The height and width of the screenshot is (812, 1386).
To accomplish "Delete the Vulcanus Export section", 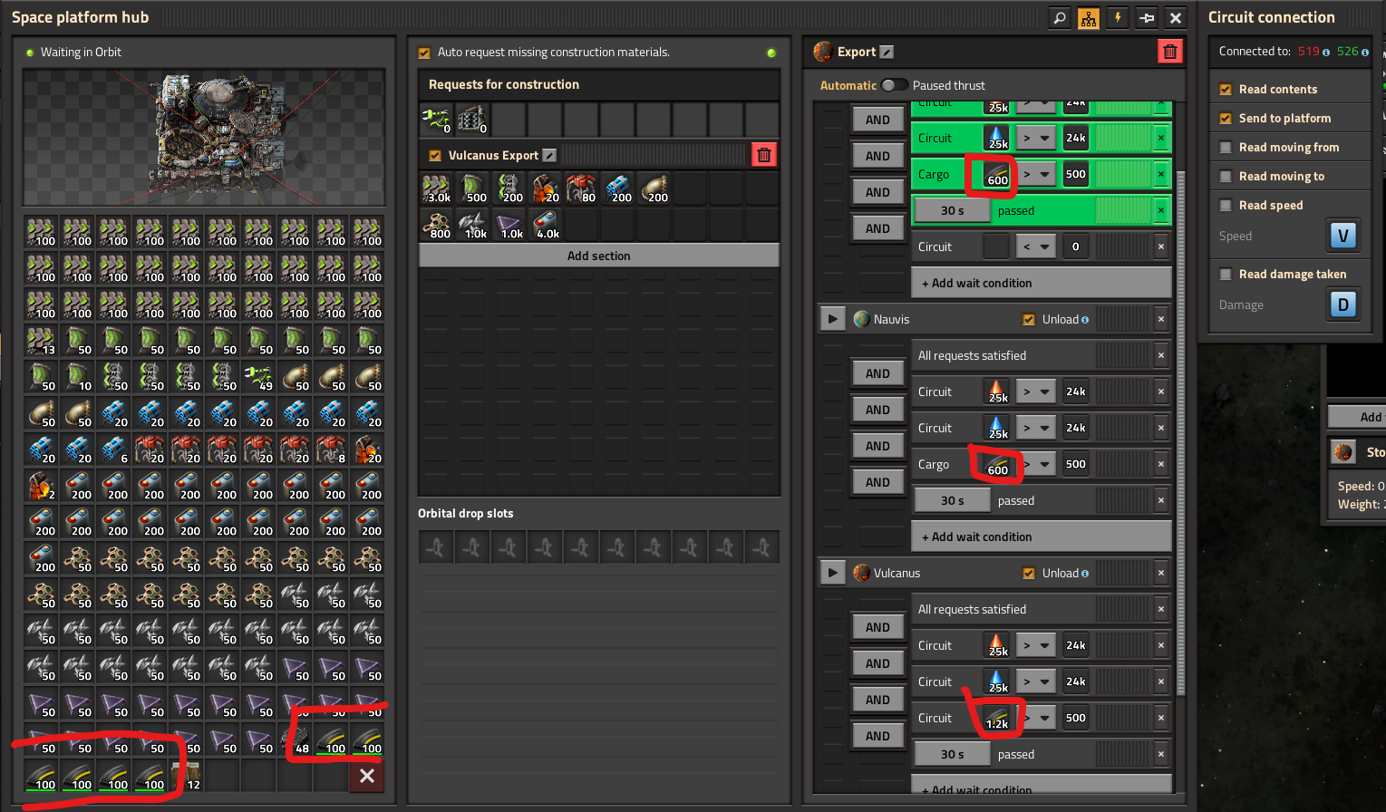I will tap(764, 155).
